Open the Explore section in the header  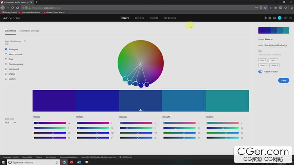140,18
